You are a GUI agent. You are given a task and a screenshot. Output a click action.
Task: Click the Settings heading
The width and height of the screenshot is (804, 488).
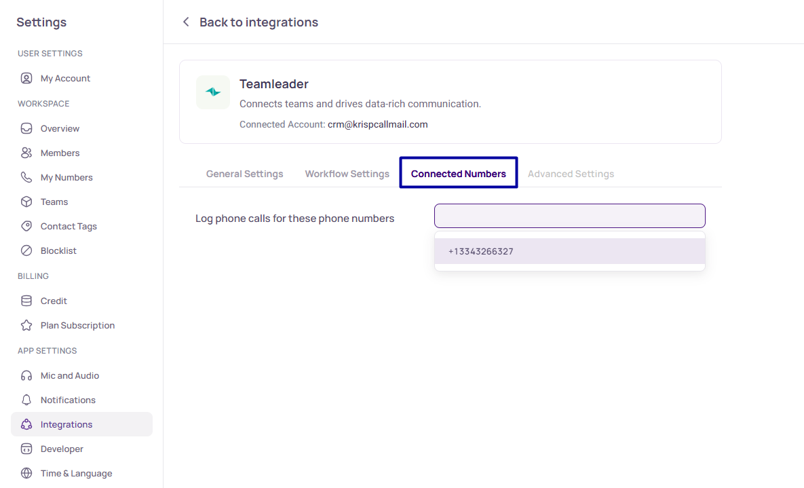41,22
